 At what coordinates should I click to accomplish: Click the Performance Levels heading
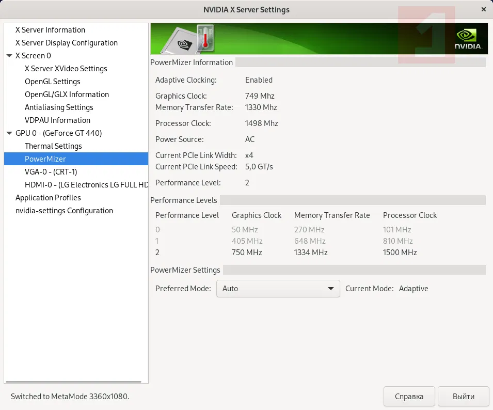click(x=184, y=200)
